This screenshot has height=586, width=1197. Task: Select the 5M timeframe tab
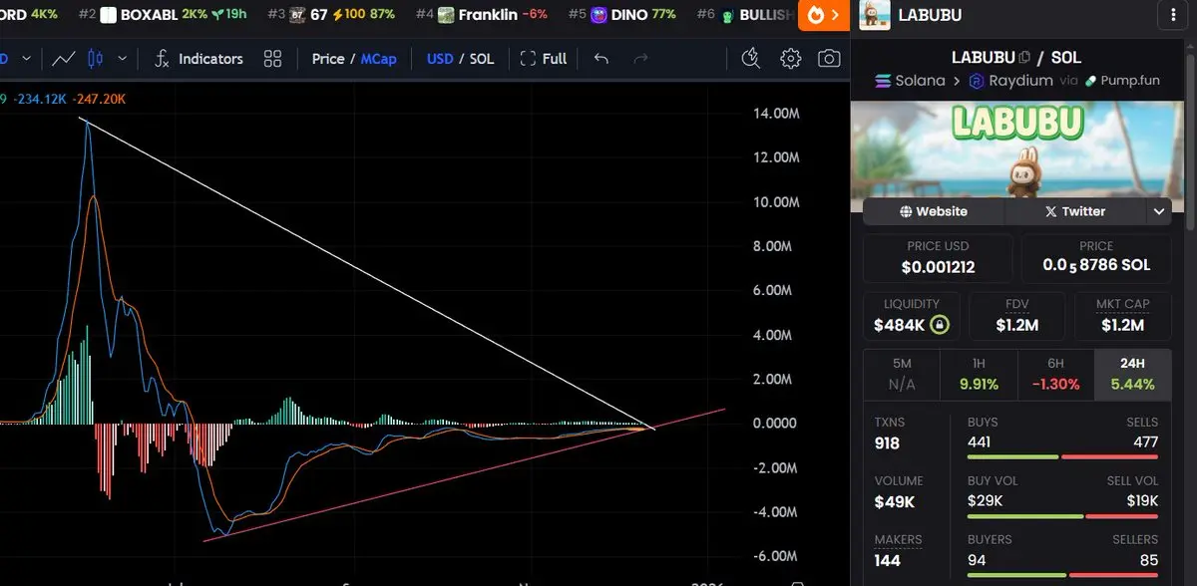[902, 375]
